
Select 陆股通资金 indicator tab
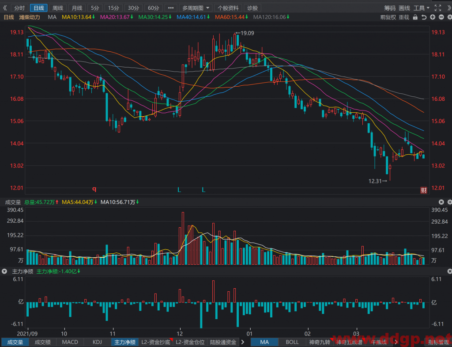(223, 342)
